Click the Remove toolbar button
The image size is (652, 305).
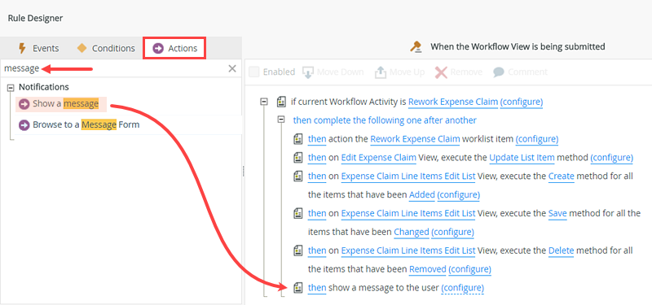point(459,72)
